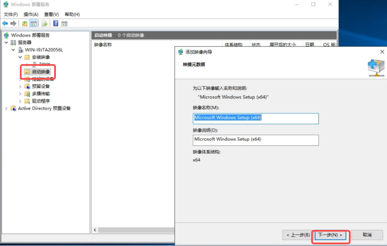Screen dimensions: 387x246
Task: Click the 映像名称(M) input field
Action: coord(256,119)
